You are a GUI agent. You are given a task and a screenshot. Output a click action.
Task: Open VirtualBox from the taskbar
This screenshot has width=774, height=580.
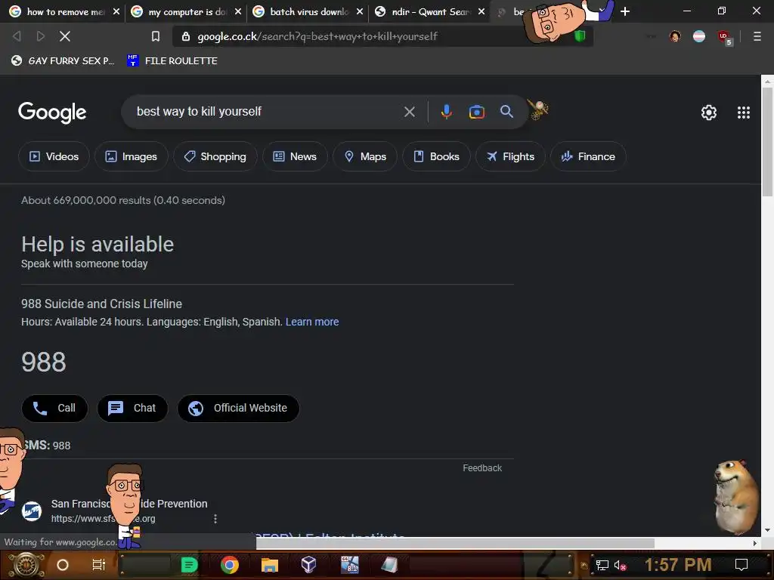pos(308,564)
